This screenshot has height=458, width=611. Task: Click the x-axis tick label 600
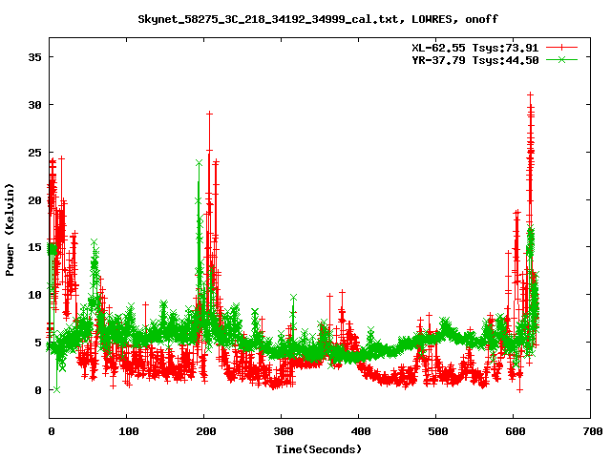[516, 431]
